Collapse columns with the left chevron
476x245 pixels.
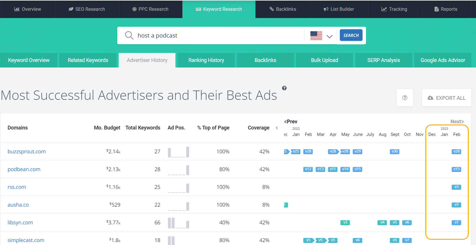[277, 128]
